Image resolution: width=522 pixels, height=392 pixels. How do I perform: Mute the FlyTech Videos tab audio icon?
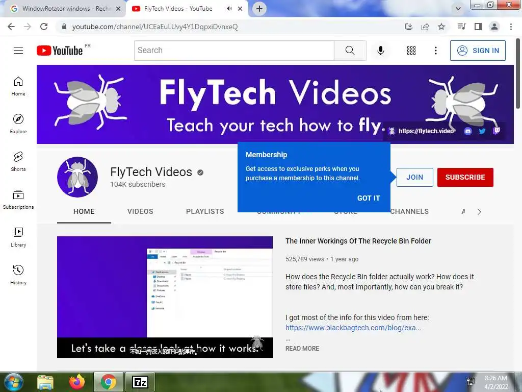click(229, 9)
